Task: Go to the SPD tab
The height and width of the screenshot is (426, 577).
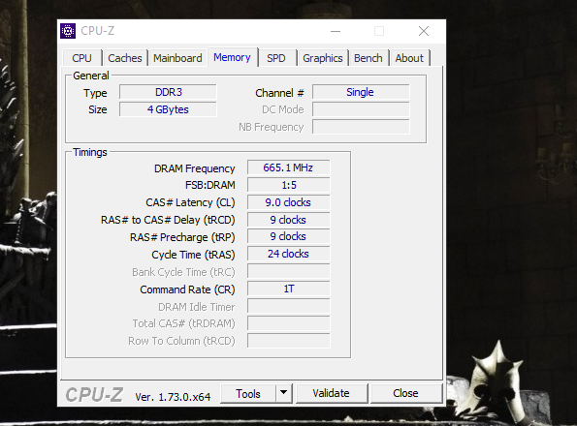Action: click(x=276, y=58)
